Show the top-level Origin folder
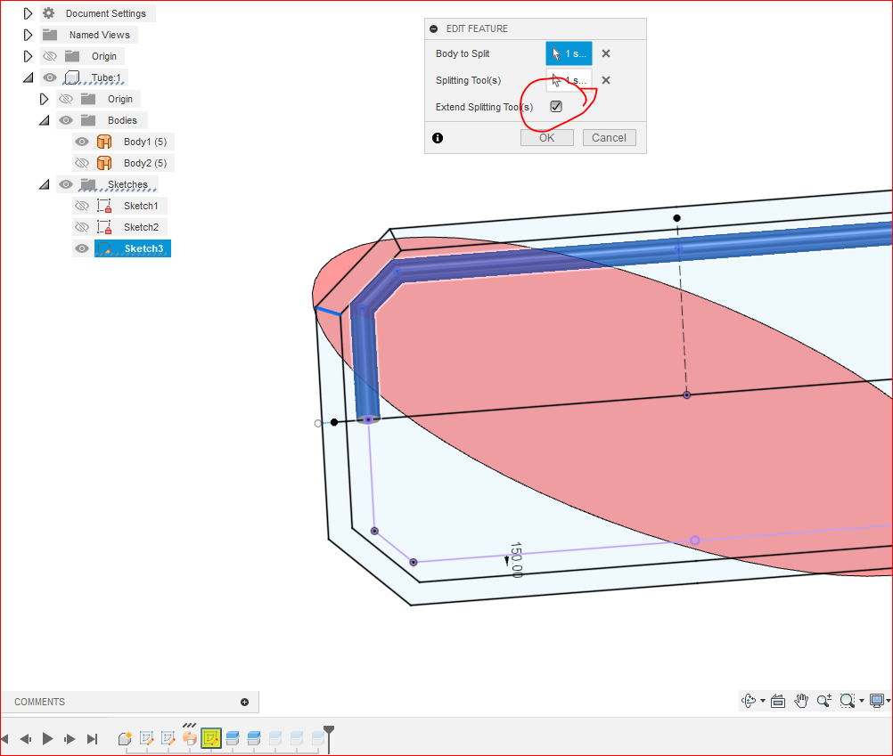The image size is (893, 756). pos(50,56)
